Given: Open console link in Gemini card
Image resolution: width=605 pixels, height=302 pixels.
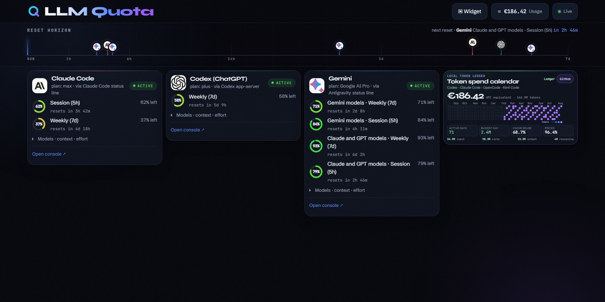Looking at the screenshot, I should pos(326,205).
